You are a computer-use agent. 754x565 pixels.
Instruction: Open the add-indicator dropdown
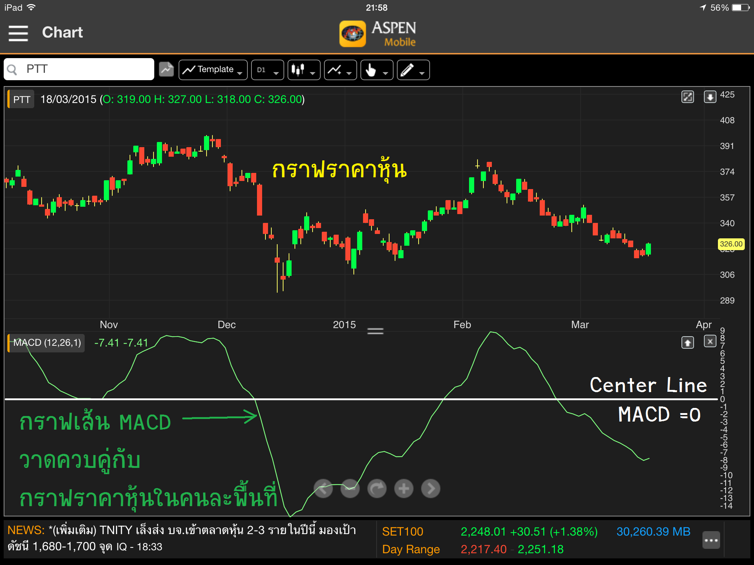(340, 70)
